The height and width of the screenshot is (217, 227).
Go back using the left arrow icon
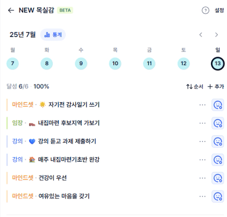(x=11, y=10)
